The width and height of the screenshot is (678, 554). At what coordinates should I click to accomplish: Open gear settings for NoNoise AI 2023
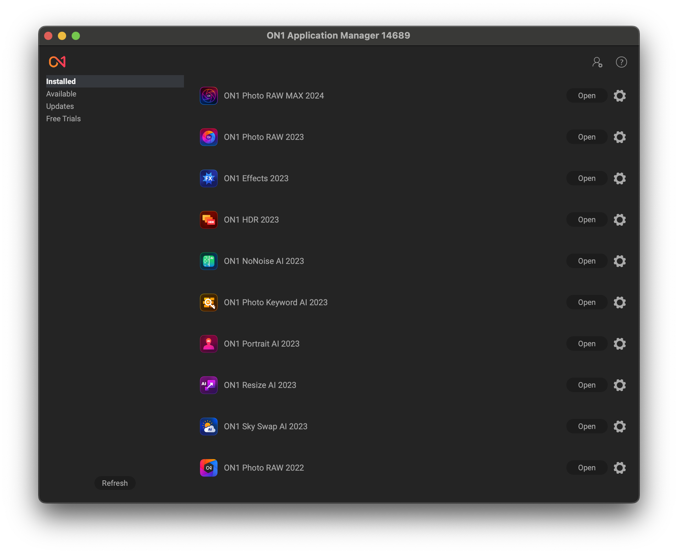click(x=620, y=261)
